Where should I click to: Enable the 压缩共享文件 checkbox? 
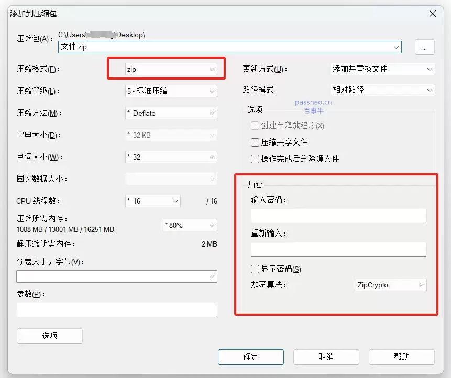coord(255,142)
